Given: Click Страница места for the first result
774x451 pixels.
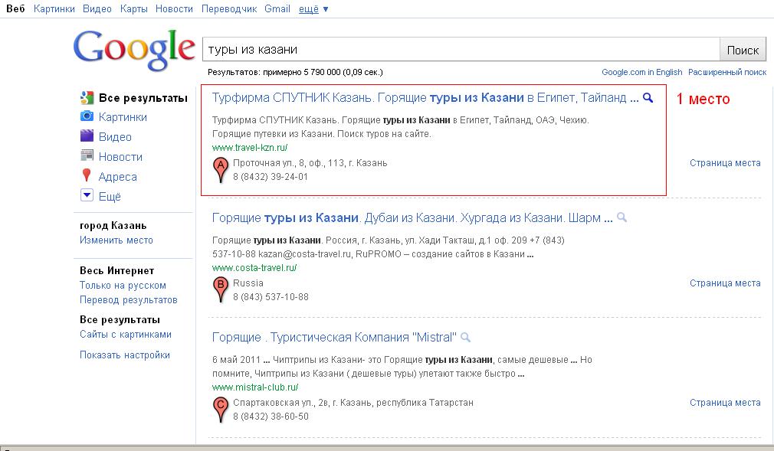Looking at the screenshot, I should pos(725,162).
